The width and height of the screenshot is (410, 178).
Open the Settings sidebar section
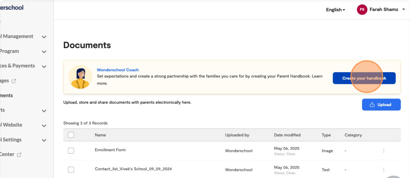coord(11,140)
